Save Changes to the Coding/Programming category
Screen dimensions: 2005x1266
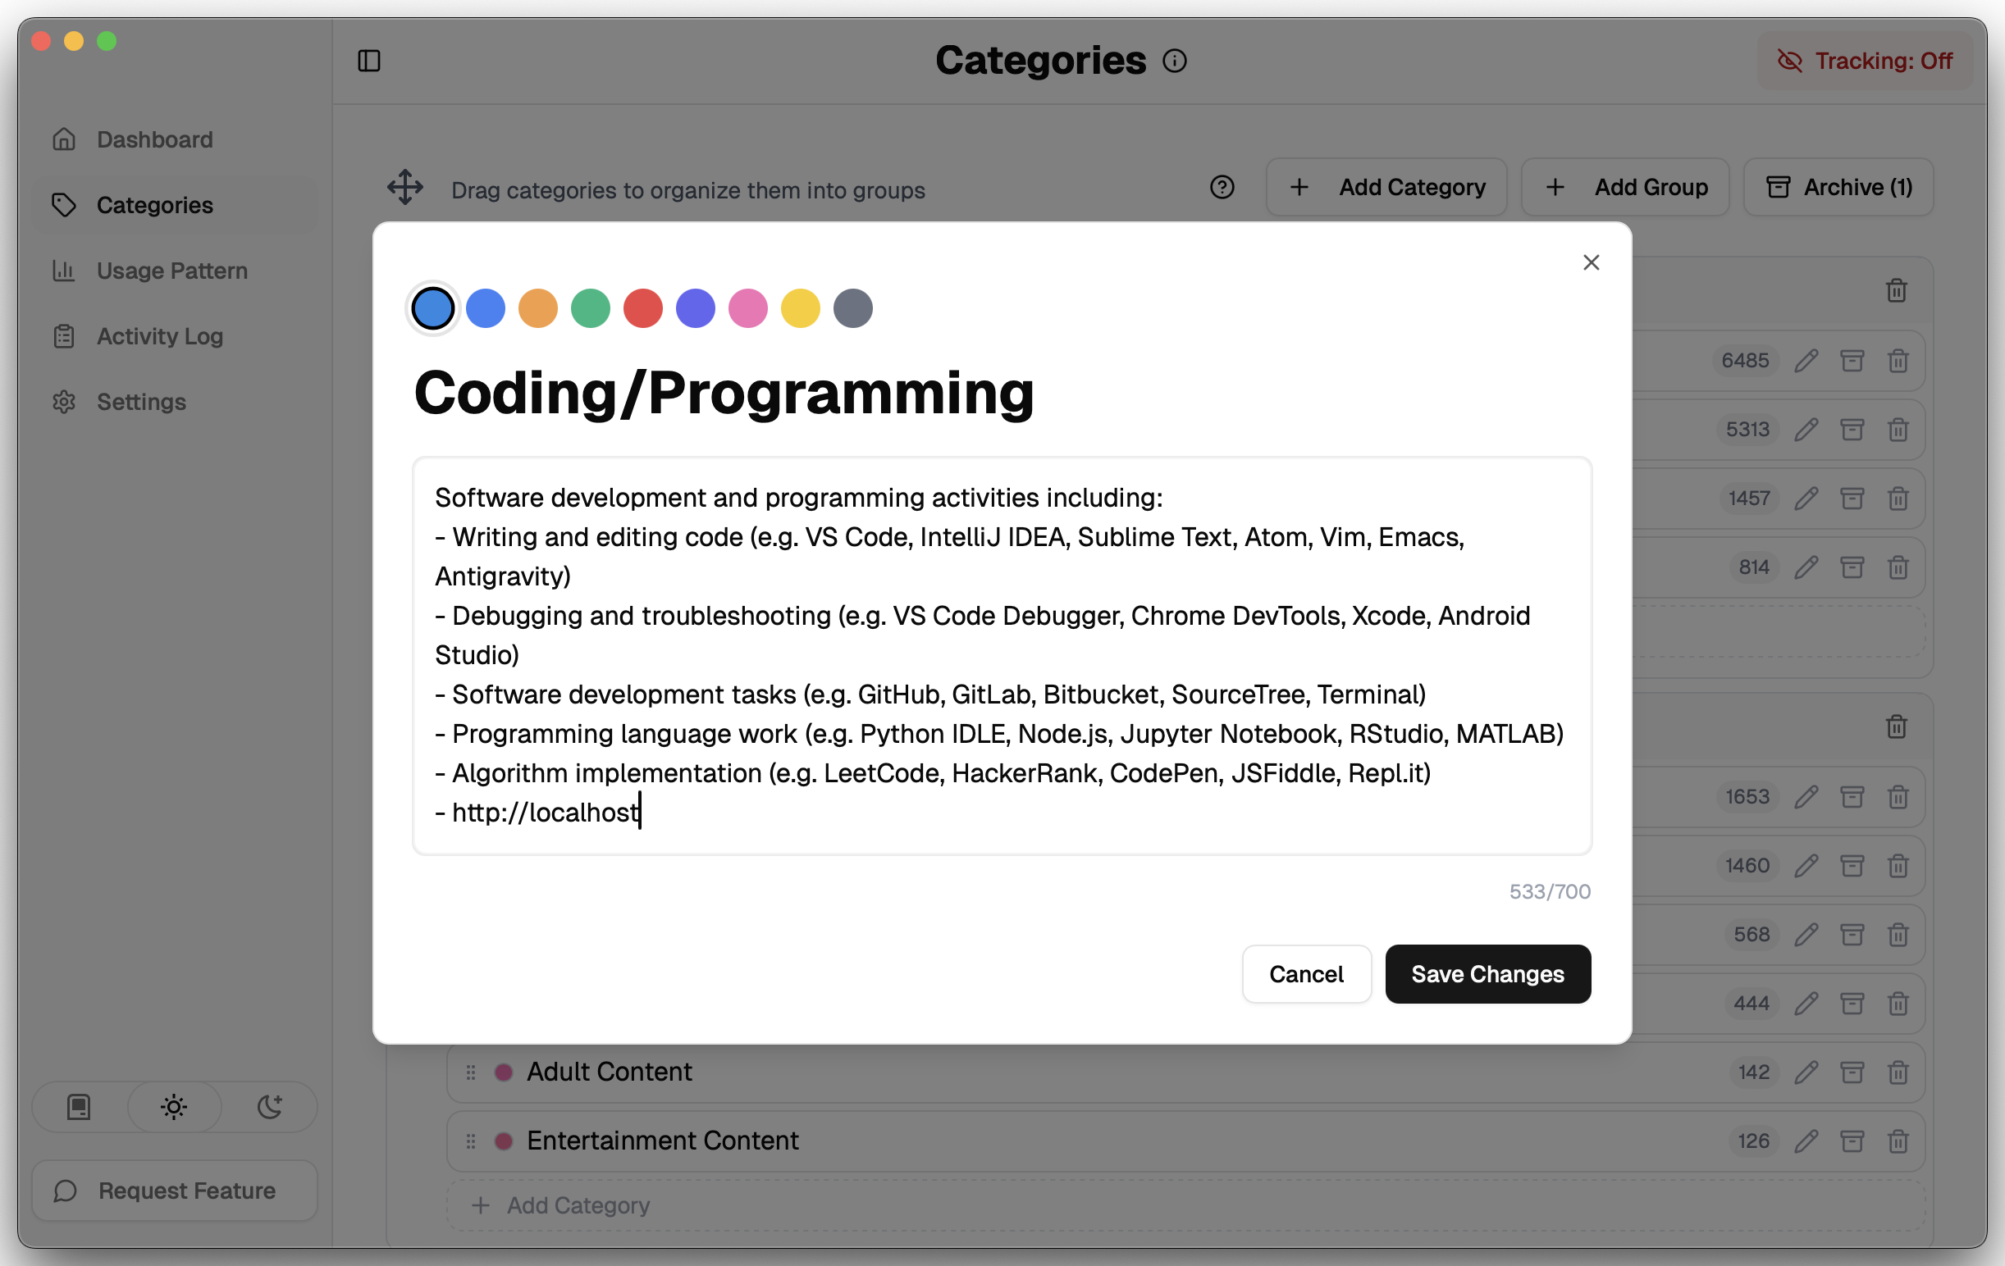[1487, 974]
